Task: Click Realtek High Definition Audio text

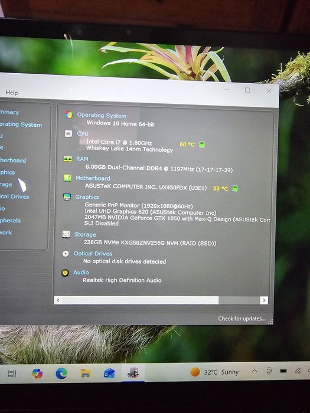Action: [x=122, y=280]
